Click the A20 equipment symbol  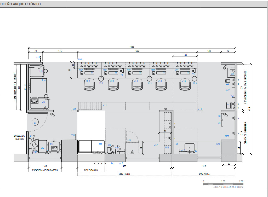(232, 72)
